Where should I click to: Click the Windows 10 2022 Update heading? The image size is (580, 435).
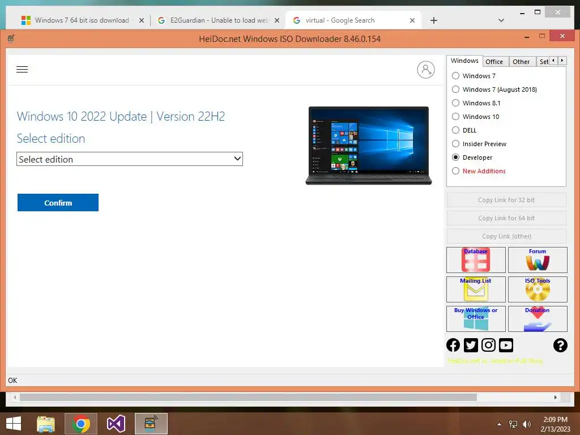click(x=121, y=116)
